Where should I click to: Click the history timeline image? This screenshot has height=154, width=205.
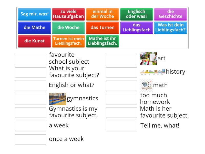point(153,72)
